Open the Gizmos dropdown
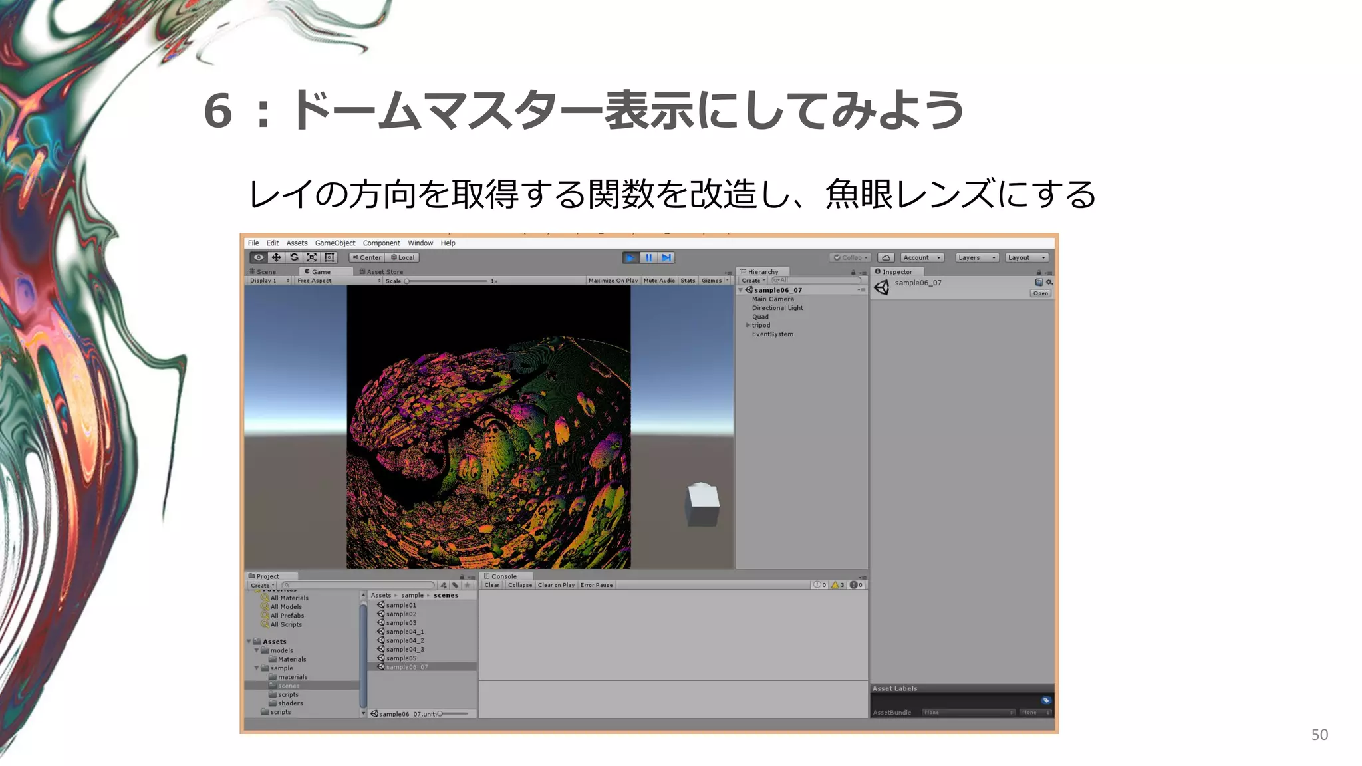 point(715,281)
